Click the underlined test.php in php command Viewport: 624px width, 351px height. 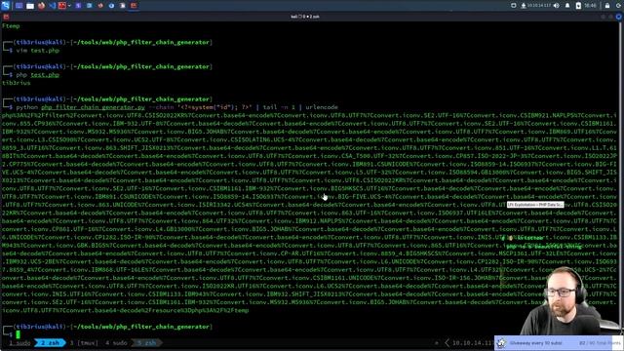tap(45, 75)
